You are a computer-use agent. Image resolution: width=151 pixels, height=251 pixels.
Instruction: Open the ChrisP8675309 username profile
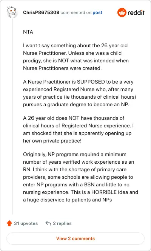41,12
